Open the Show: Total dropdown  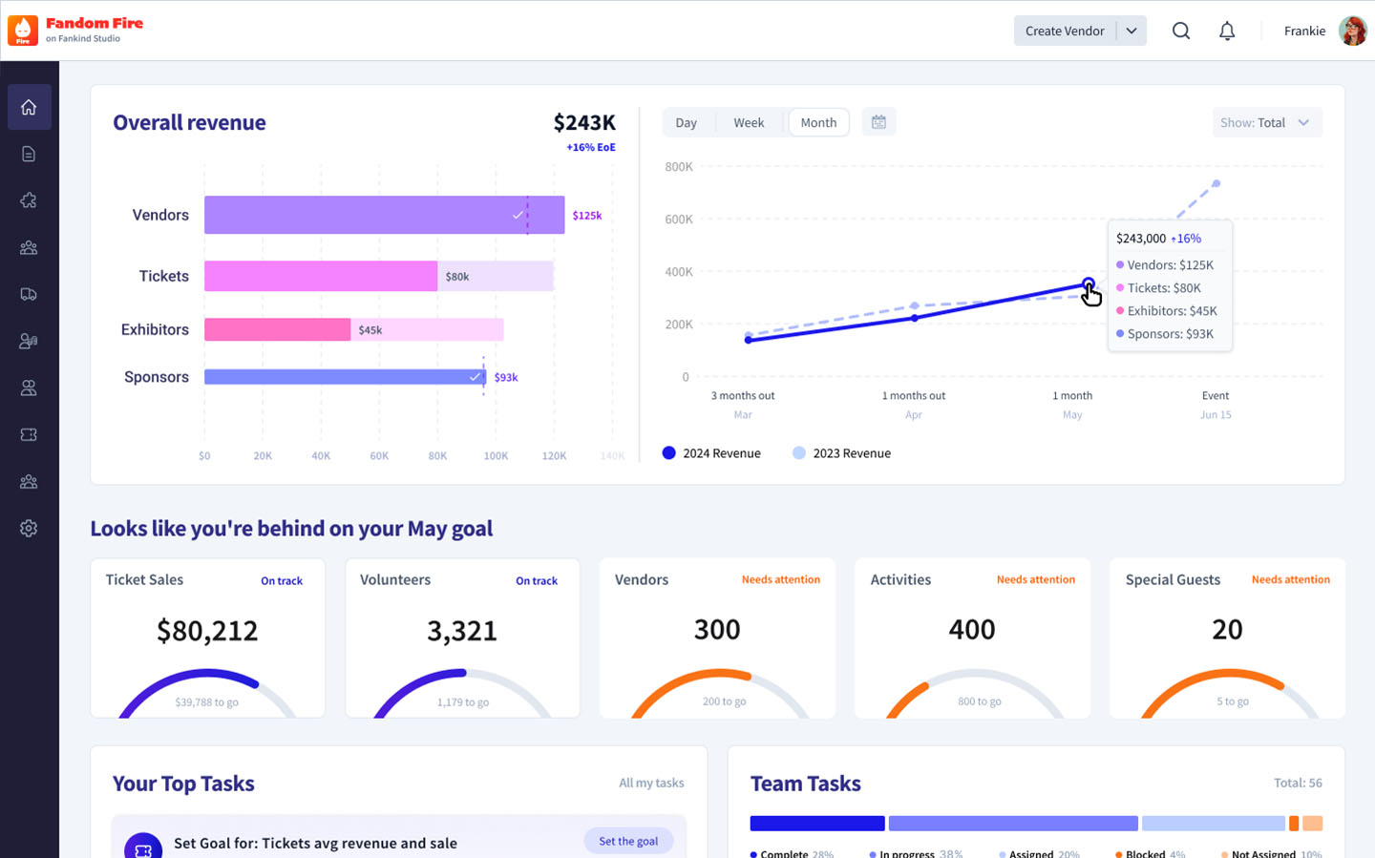pyautogui.click(x=1266, y=122)
